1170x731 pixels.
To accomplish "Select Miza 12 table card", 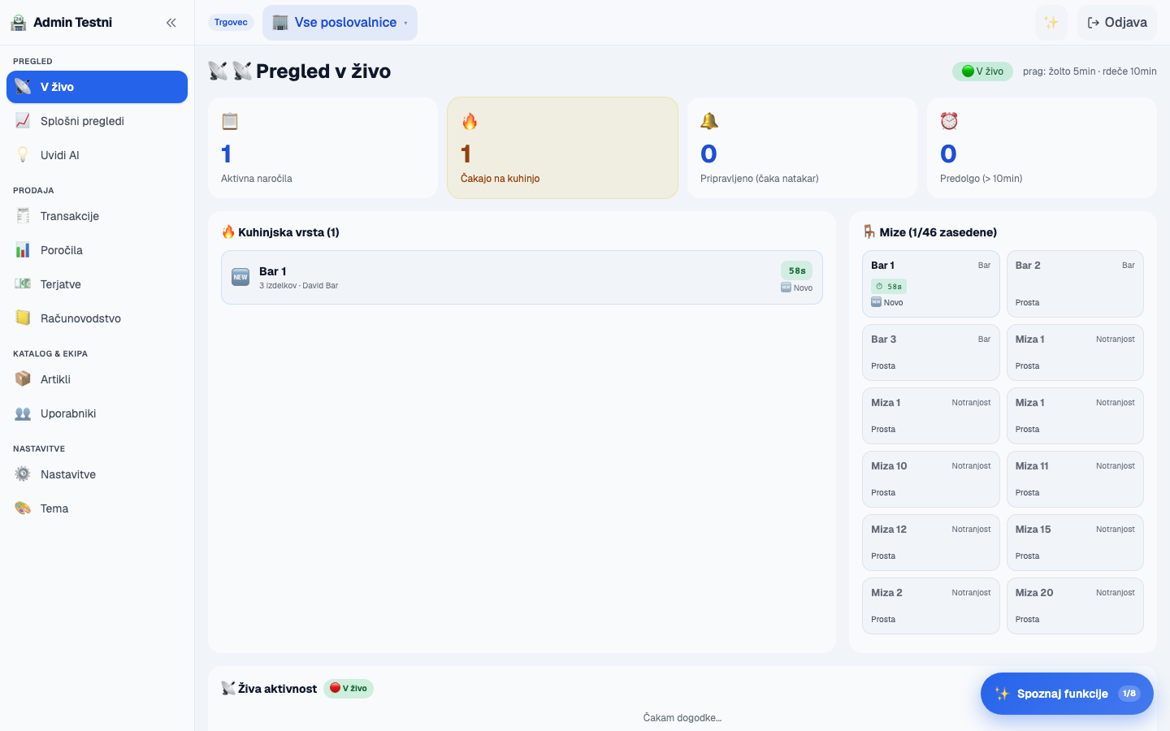I will [931, 543].
